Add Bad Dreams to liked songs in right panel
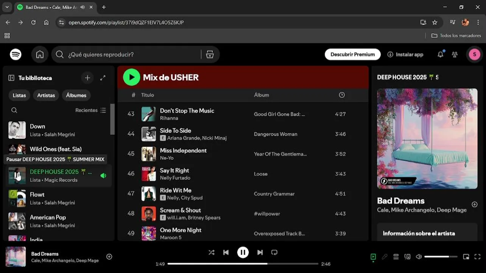486x273 pixels. click(x=475, y=205)
